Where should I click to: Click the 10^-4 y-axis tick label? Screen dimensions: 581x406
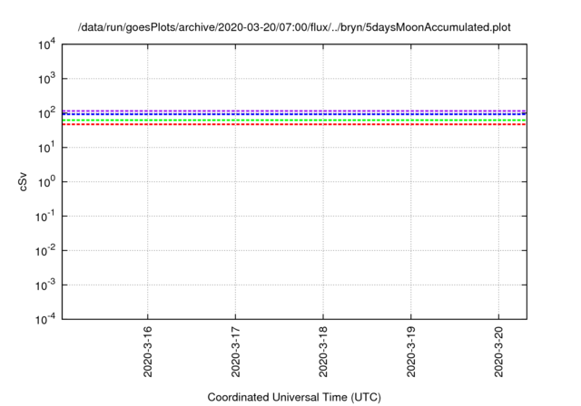(x=45, y=319)
